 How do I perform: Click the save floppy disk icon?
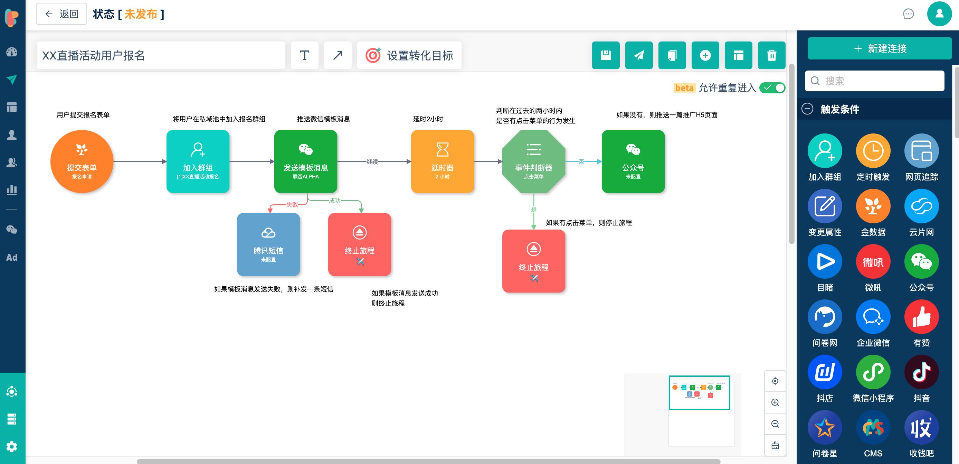pos(606,56)
